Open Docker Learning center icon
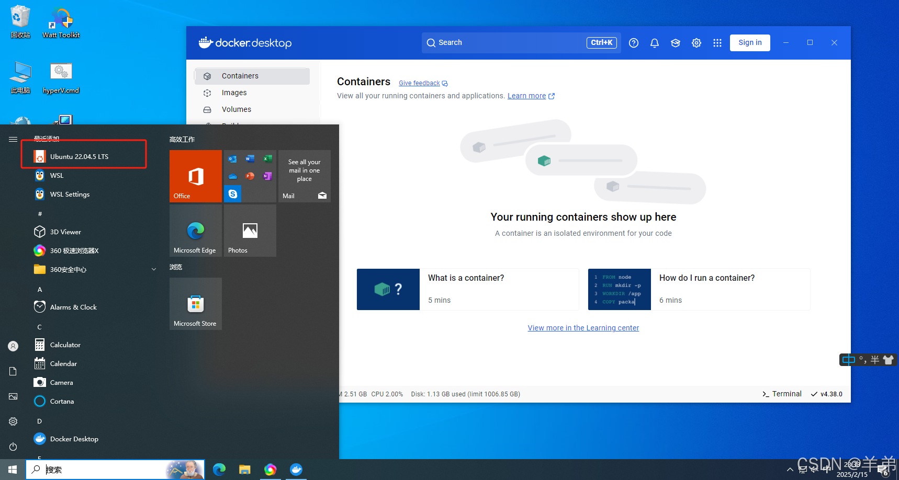899x480 pixels. [x=676, y=43]
